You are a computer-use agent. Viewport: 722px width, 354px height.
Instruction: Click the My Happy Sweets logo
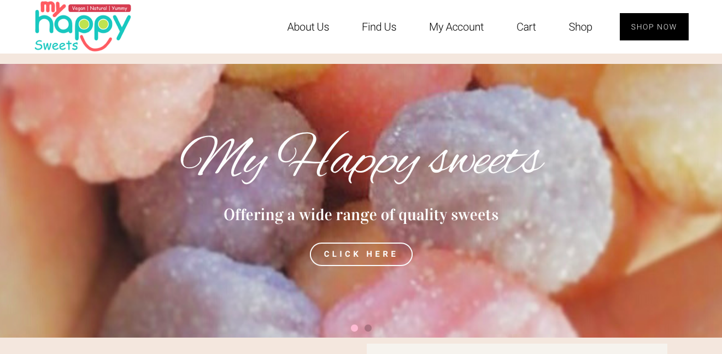point(83,27)
